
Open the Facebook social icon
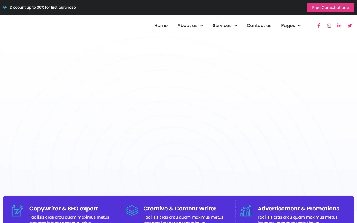319,26
